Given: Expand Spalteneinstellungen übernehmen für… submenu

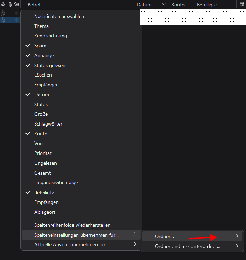Looking at the screenshot, I should (81, 235).
